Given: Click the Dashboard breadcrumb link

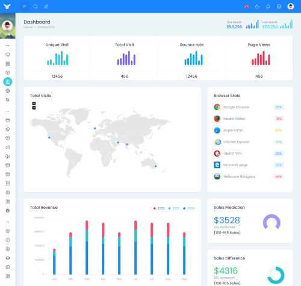Looking at the screenshot, I should [x=46, y=27].
